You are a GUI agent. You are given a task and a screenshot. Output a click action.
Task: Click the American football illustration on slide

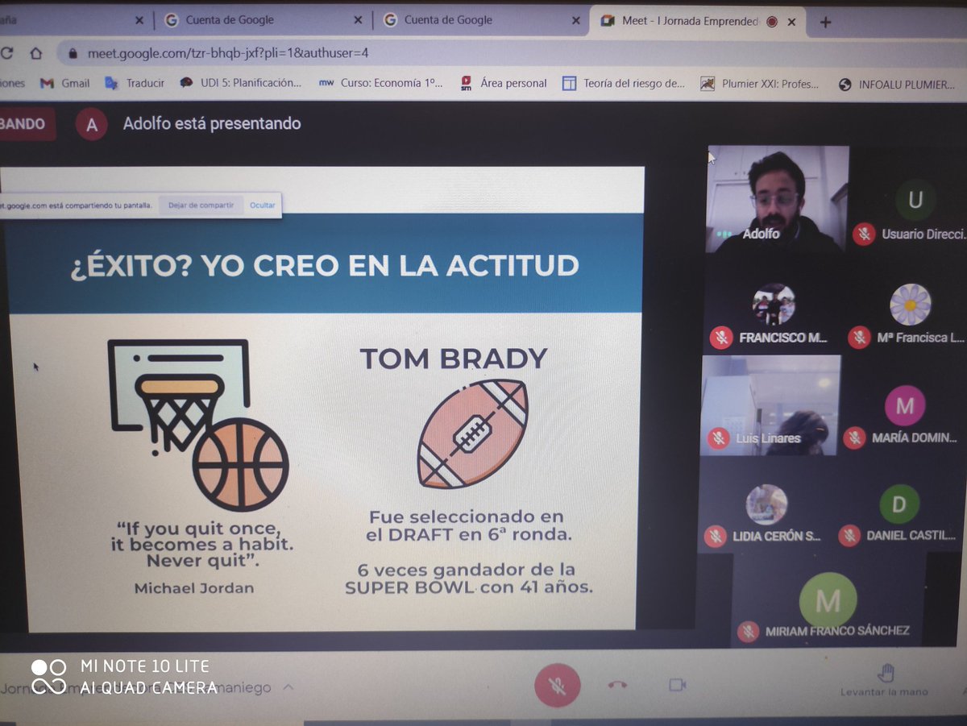pyautogui.click(x=472, y=434)
